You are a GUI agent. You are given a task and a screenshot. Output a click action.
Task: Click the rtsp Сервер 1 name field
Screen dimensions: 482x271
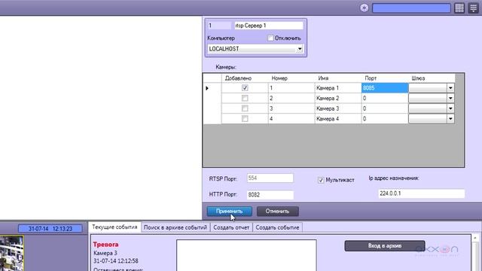(269, 26)
